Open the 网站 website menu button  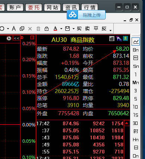pyautogui.click(x=52, y=7)
